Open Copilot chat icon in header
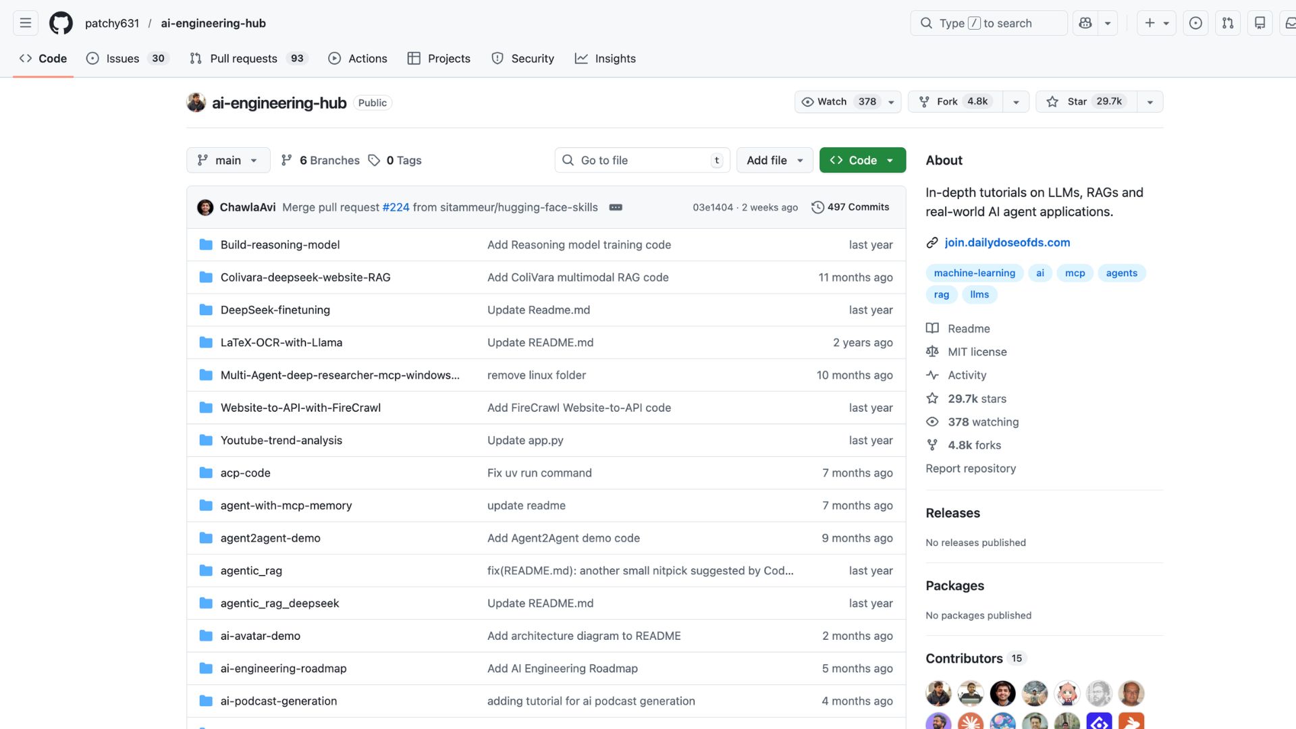Image resolution: width=1296 pixels, height=729 pixels. 1085,23
